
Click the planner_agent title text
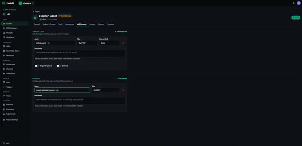pyautogui.click(x=48, y=16)
